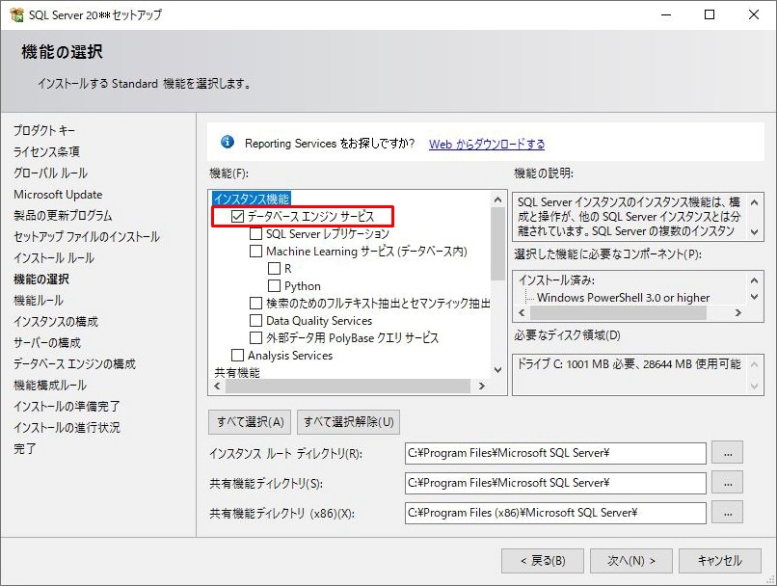Click the feature list scroll down arrow

tap(498, 370)
